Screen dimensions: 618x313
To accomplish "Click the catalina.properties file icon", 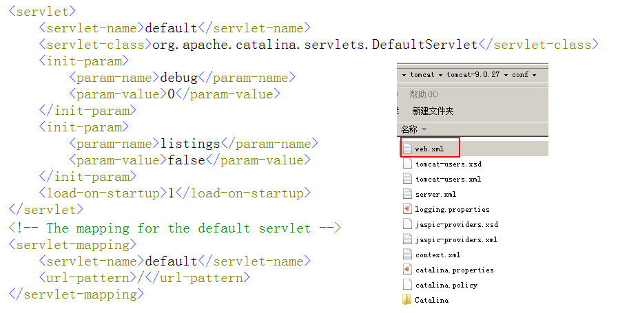I will coord(407,270).
